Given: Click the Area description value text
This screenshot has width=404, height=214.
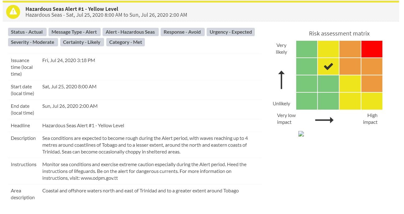Looking at the screenshot, I should tap(141, 191).
